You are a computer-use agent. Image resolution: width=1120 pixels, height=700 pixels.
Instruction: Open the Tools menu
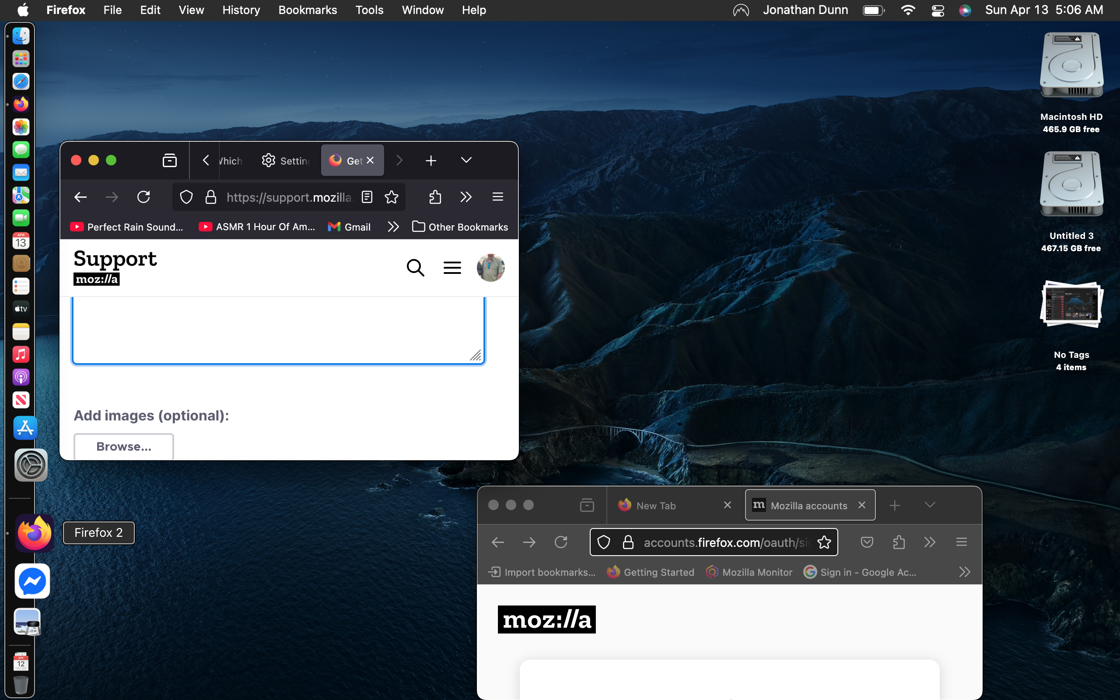tap(369, 10)
